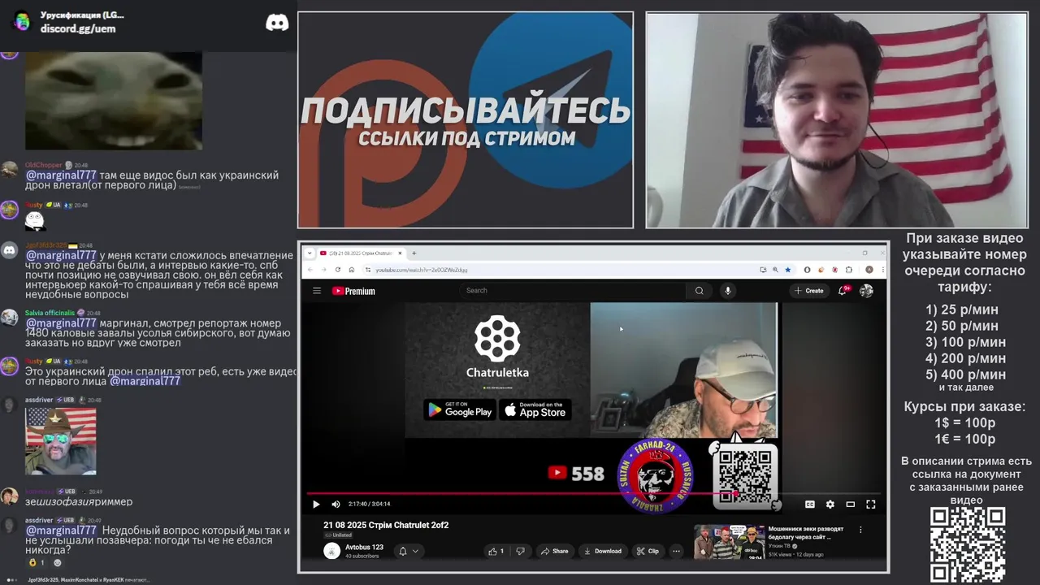
Task: Reload the YouTube page
Action: pos(337,270)
